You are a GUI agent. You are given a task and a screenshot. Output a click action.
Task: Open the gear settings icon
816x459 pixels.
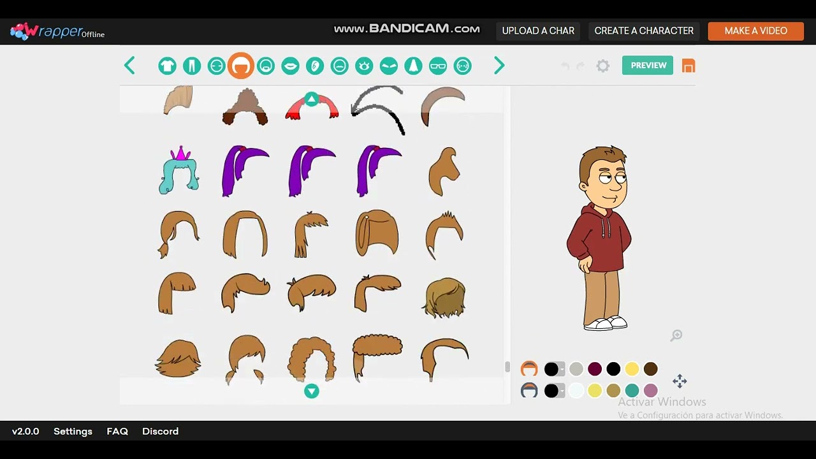point(603,66)
